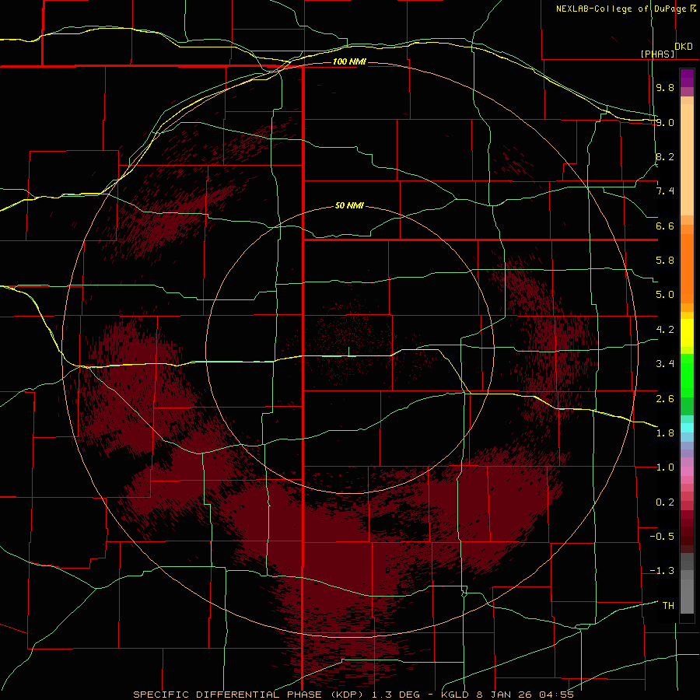Click the DKD label near the legend

click(684, 47)
